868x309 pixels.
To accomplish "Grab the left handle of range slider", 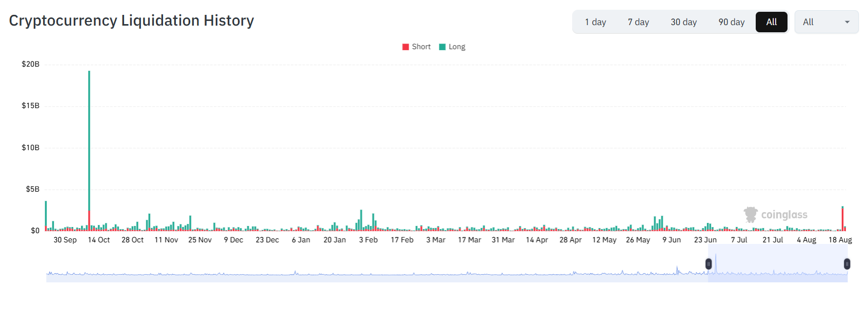I will 709,264.
